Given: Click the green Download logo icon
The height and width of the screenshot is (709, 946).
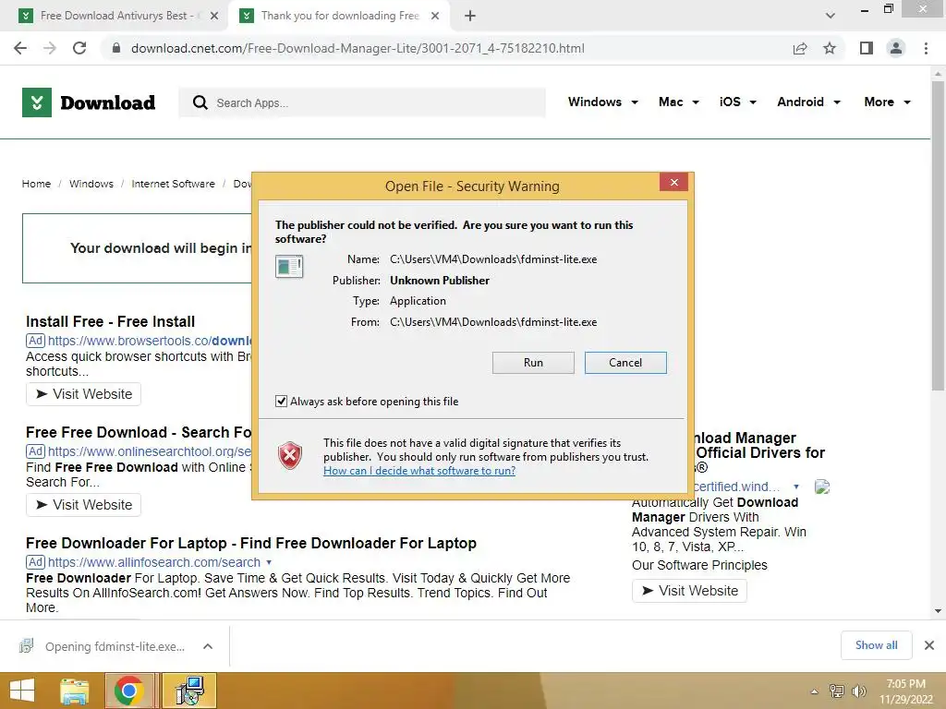Looking at the screenshot, I should (x=37, y=102).
